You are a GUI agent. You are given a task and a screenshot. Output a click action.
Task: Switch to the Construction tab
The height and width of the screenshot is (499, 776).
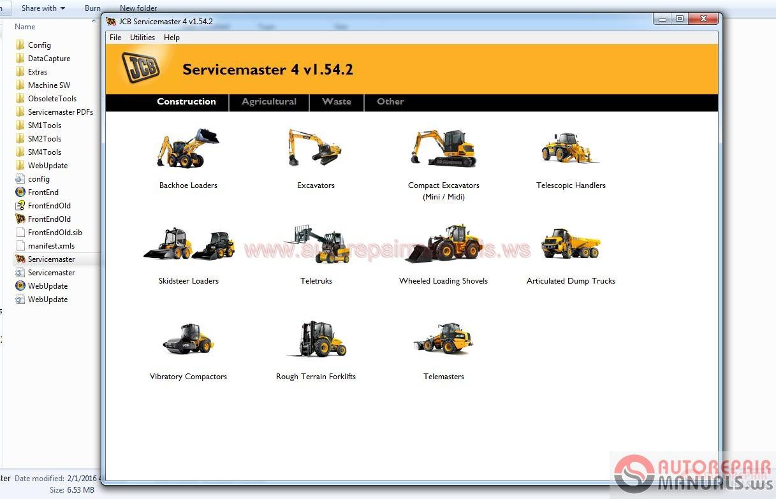tap(186, 102)
